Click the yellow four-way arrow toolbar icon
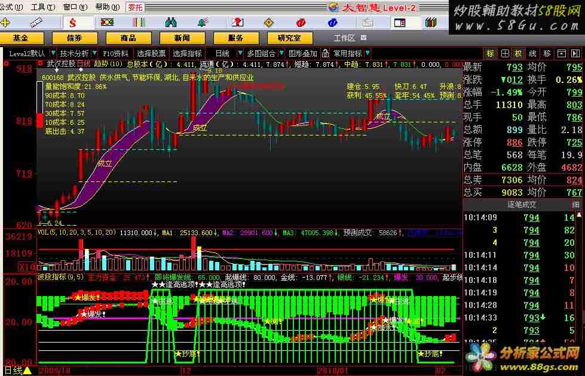 (5, 23)
